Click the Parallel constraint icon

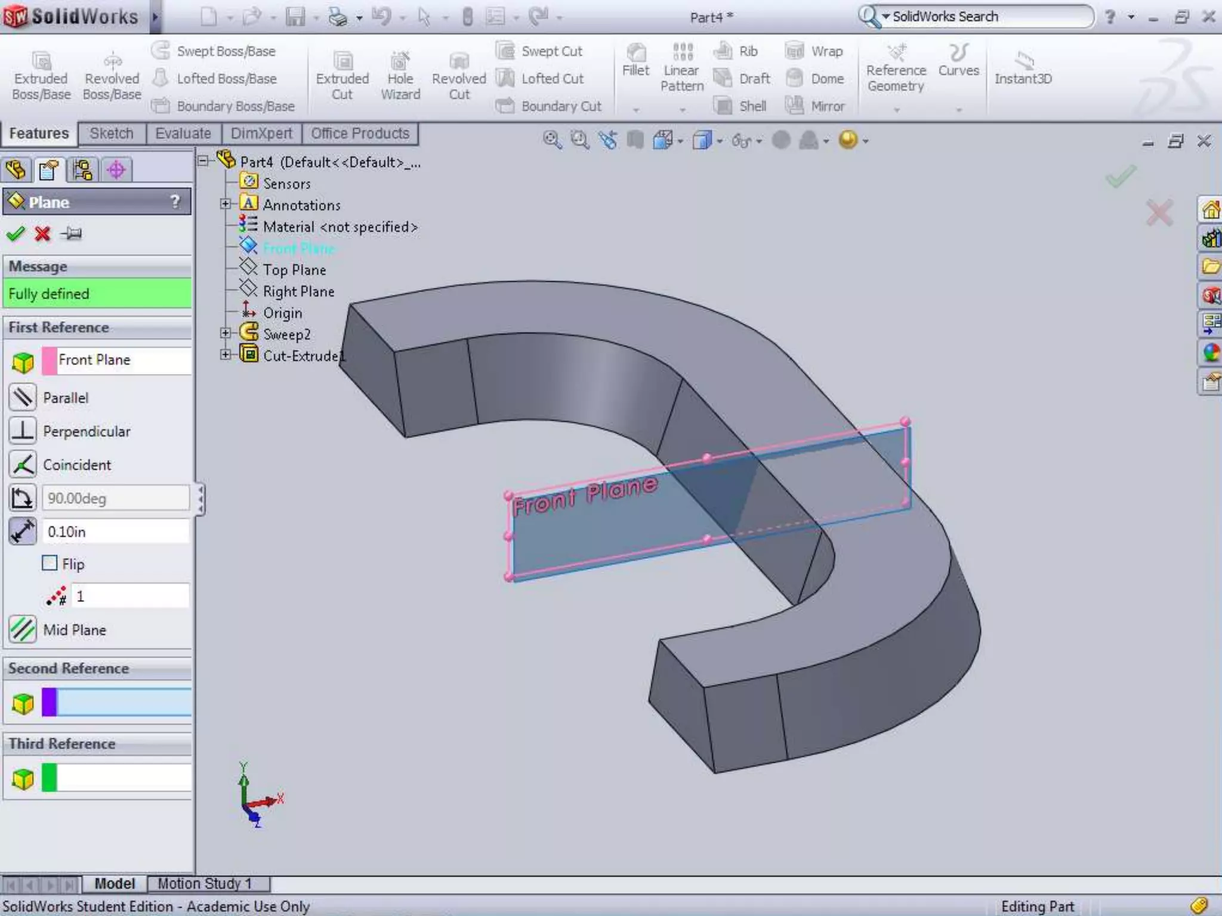coord(23,398)
